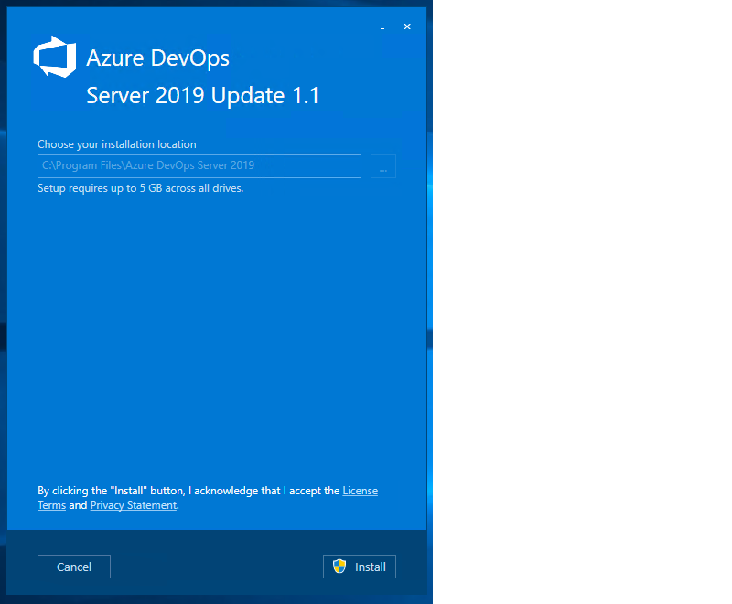
Task: Minimize the Azure DevOps installer window
Action: (x=382, y=27)
